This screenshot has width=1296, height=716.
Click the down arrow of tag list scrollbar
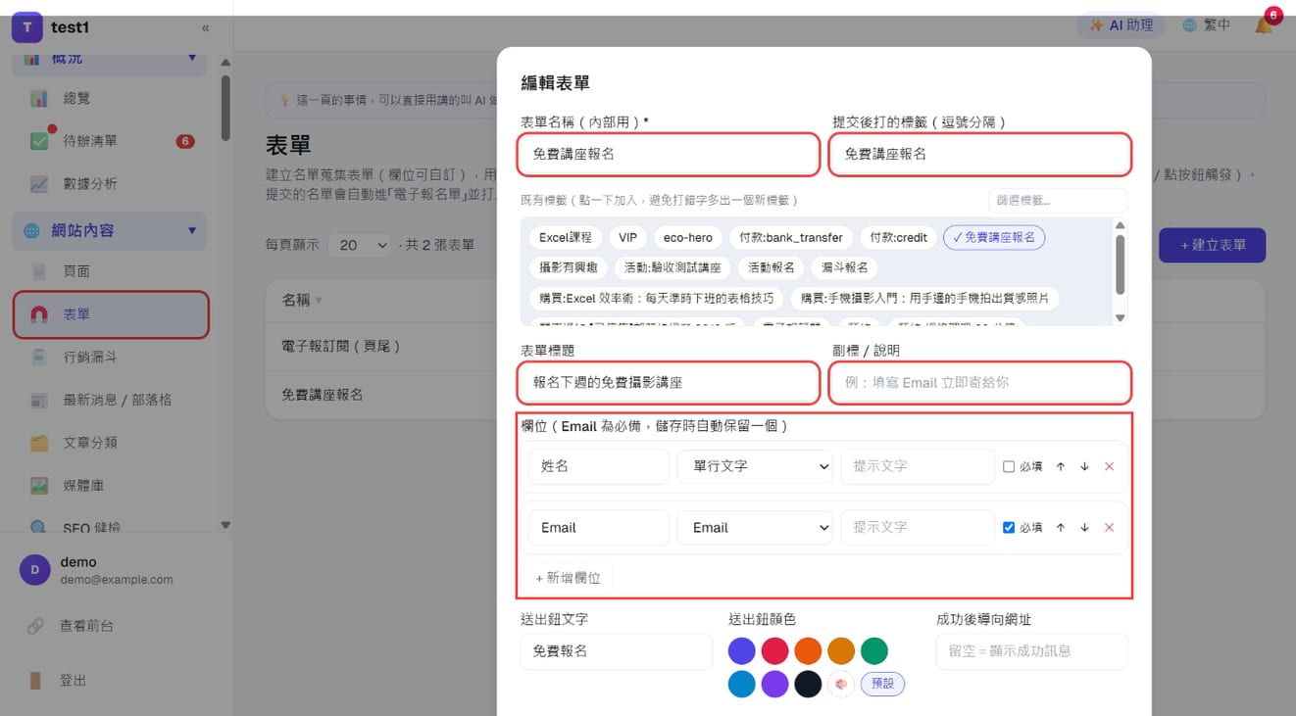pyautogui.click(x=1121, y=317)
